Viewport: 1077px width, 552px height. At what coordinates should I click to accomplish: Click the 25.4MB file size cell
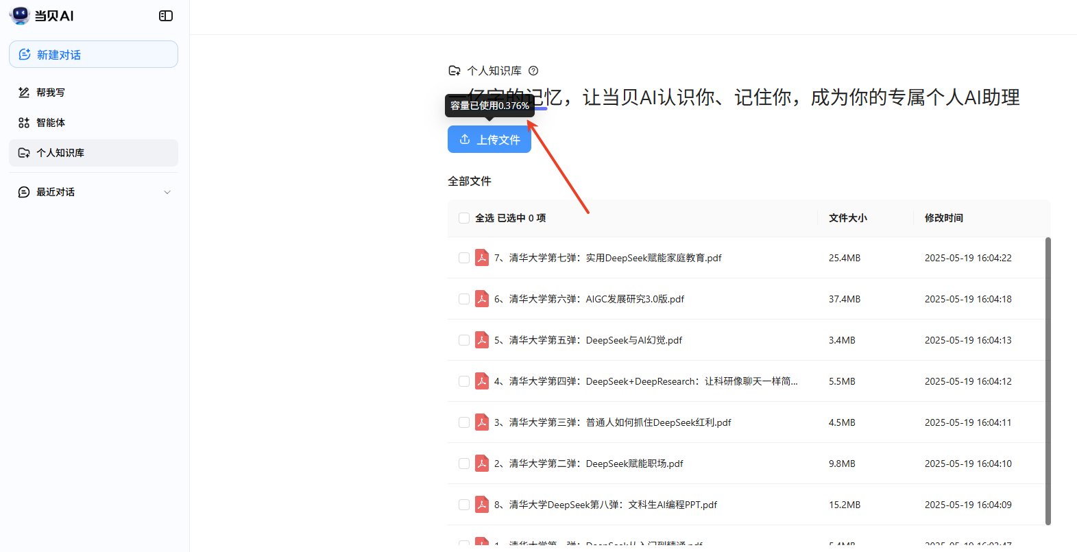(x=845, y=258)
